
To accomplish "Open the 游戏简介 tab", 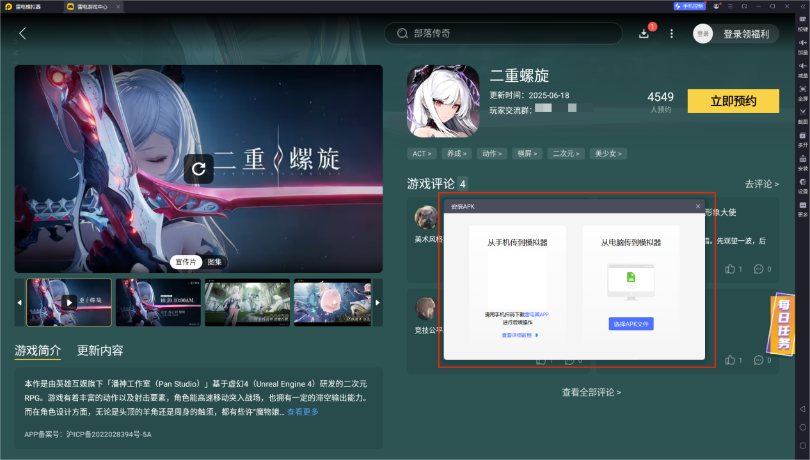I will click(x=38, y=350).
